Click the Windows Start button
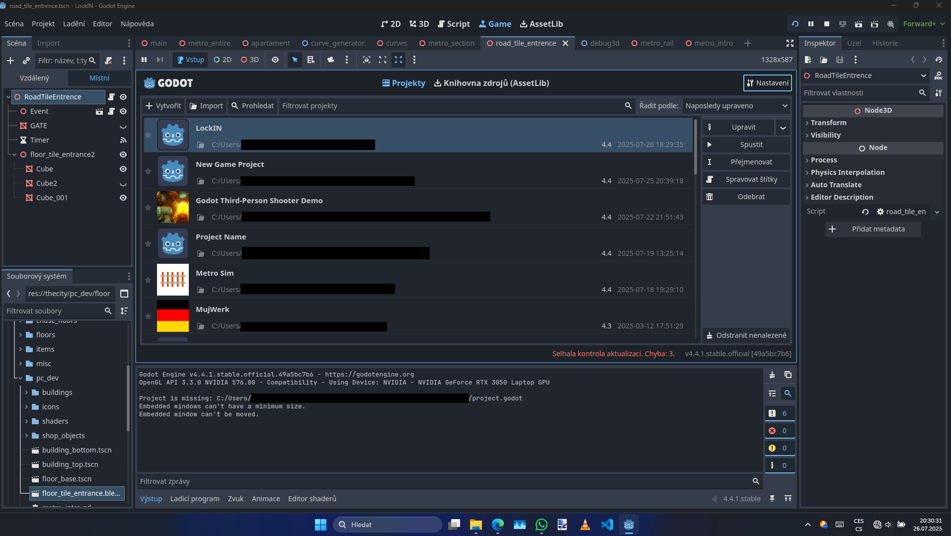 [x=320, y=525]
